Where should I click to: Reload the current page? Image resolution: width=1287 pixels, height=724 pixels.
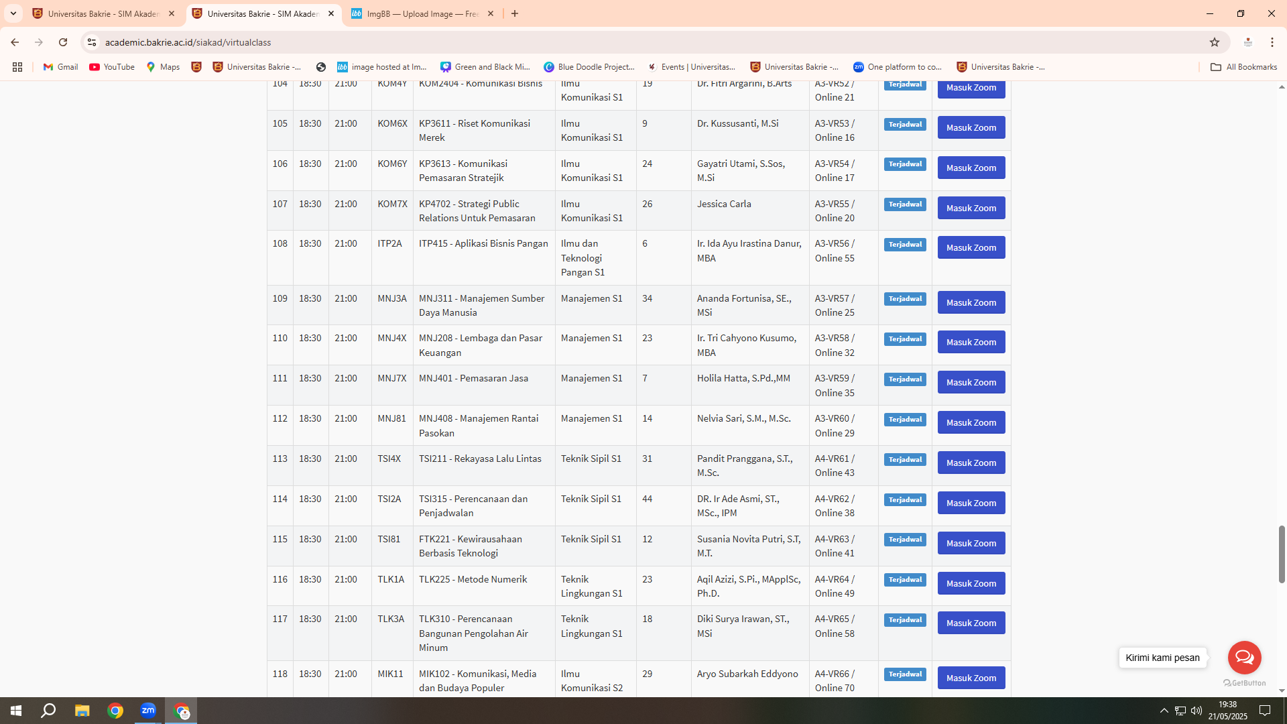click(x=63, y=42)
